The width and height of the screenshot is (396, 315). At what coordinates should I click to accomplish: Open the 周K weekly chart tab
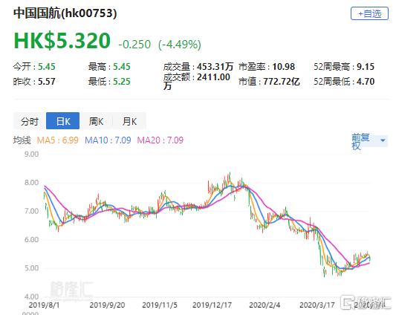[x=97, y=121]
